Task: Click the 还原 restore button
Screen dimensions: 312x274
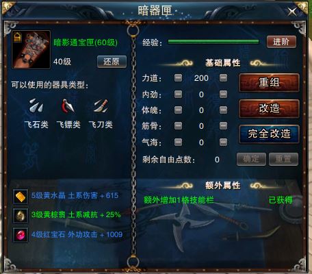Action: coord(112,62)
